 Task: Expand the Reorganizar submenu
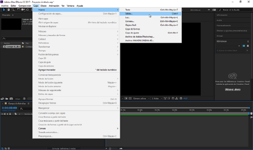pyautogui.click(x=76, y=108)
